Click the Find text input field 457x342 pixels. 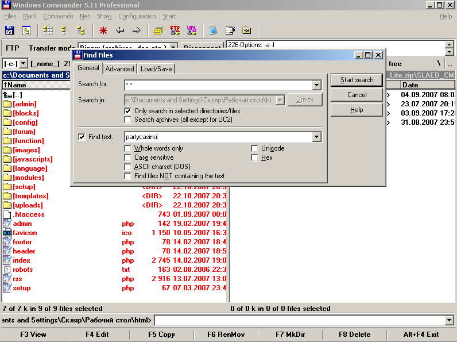218,137
